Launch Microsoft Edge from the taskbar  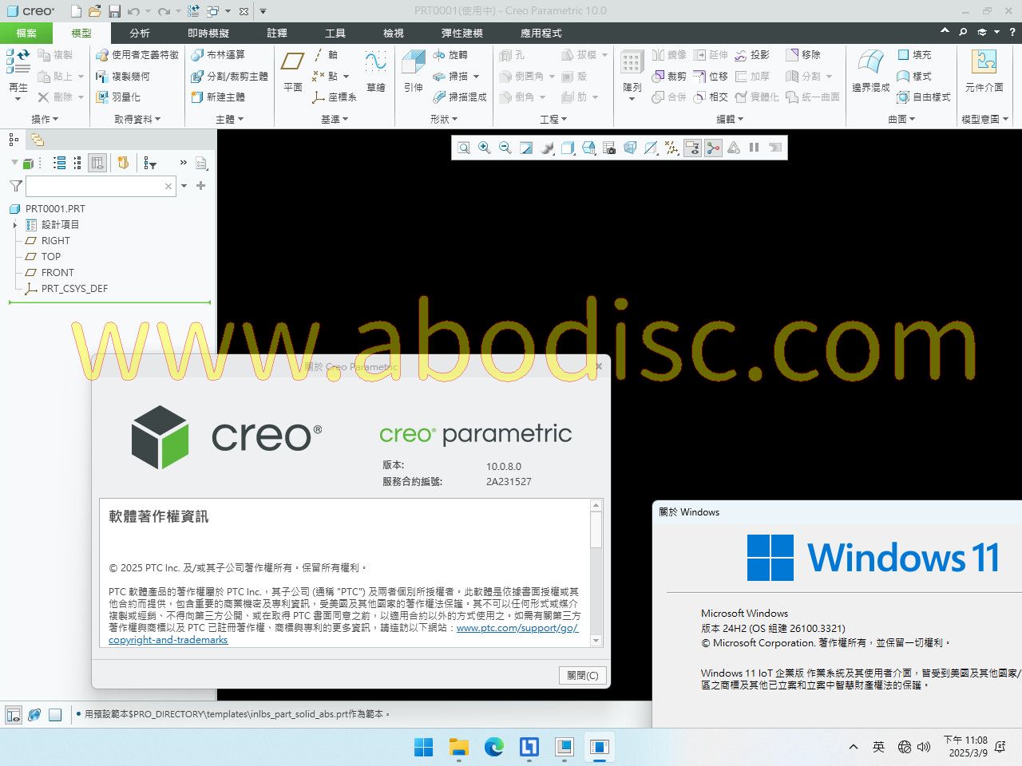[494, 748]
